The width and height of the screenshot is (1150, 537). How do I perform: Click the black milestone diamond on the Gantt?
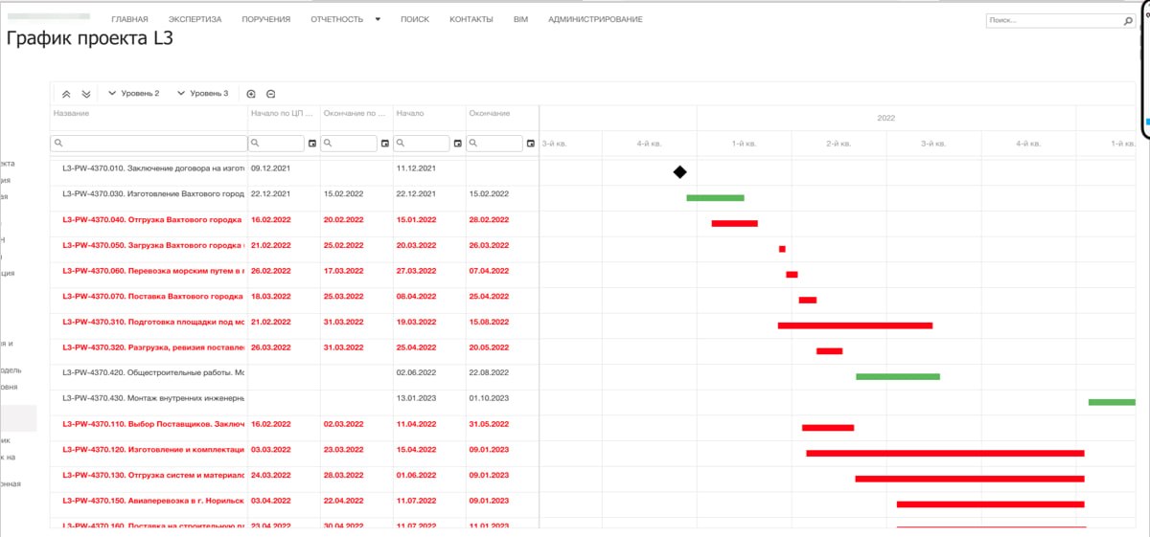[x=679, y=172]
